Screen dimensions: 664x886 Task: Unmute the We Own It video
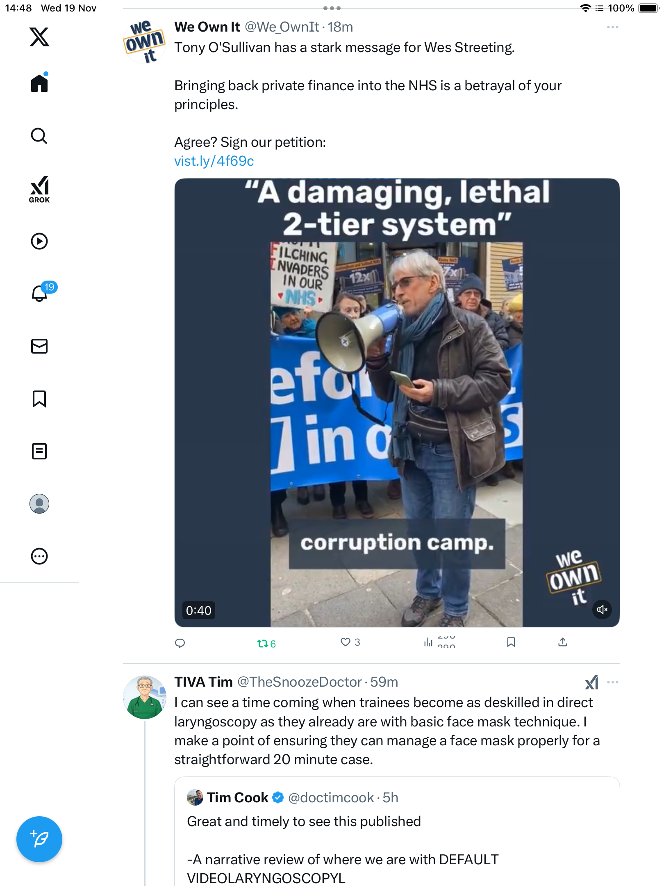(602, 610)
